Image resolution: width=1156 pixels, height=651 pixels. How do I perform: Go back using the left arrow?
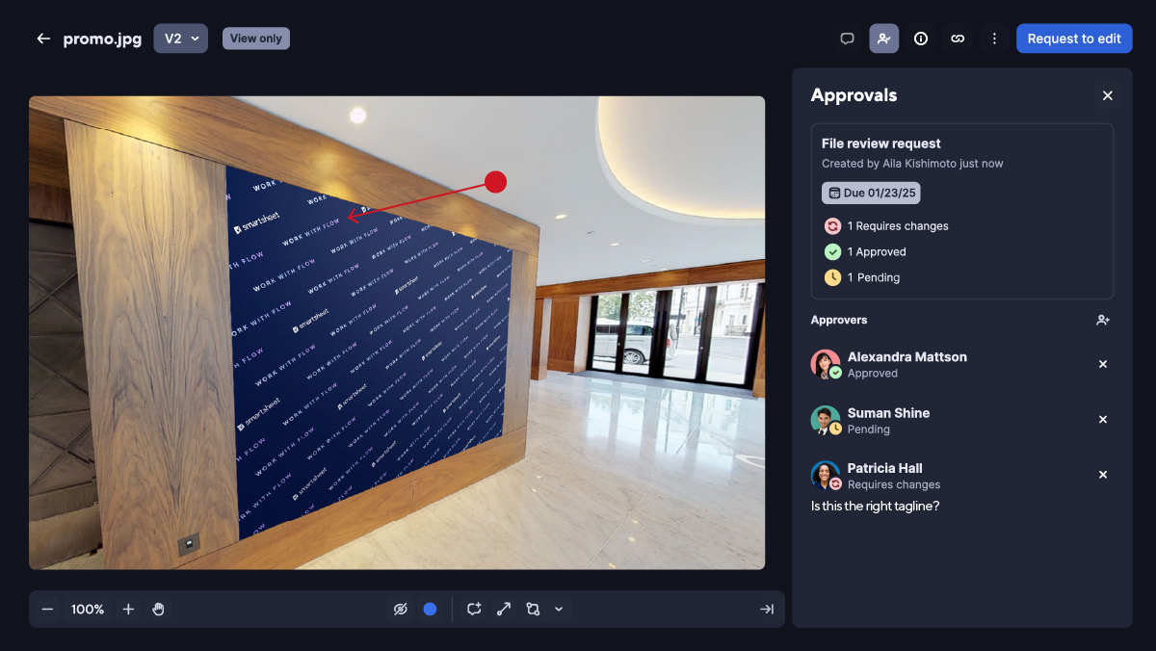coord(43,39)
